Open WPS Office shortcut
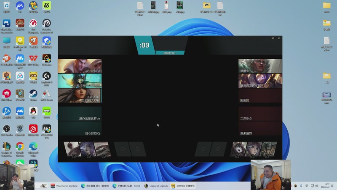The height and width of the screenshot is (190, 337). point(33,60)
